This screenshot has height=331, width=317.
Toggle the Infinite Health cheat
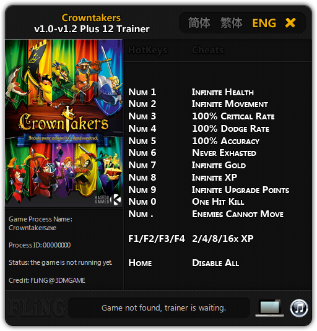pyautogui.click(x=223, y=92)
